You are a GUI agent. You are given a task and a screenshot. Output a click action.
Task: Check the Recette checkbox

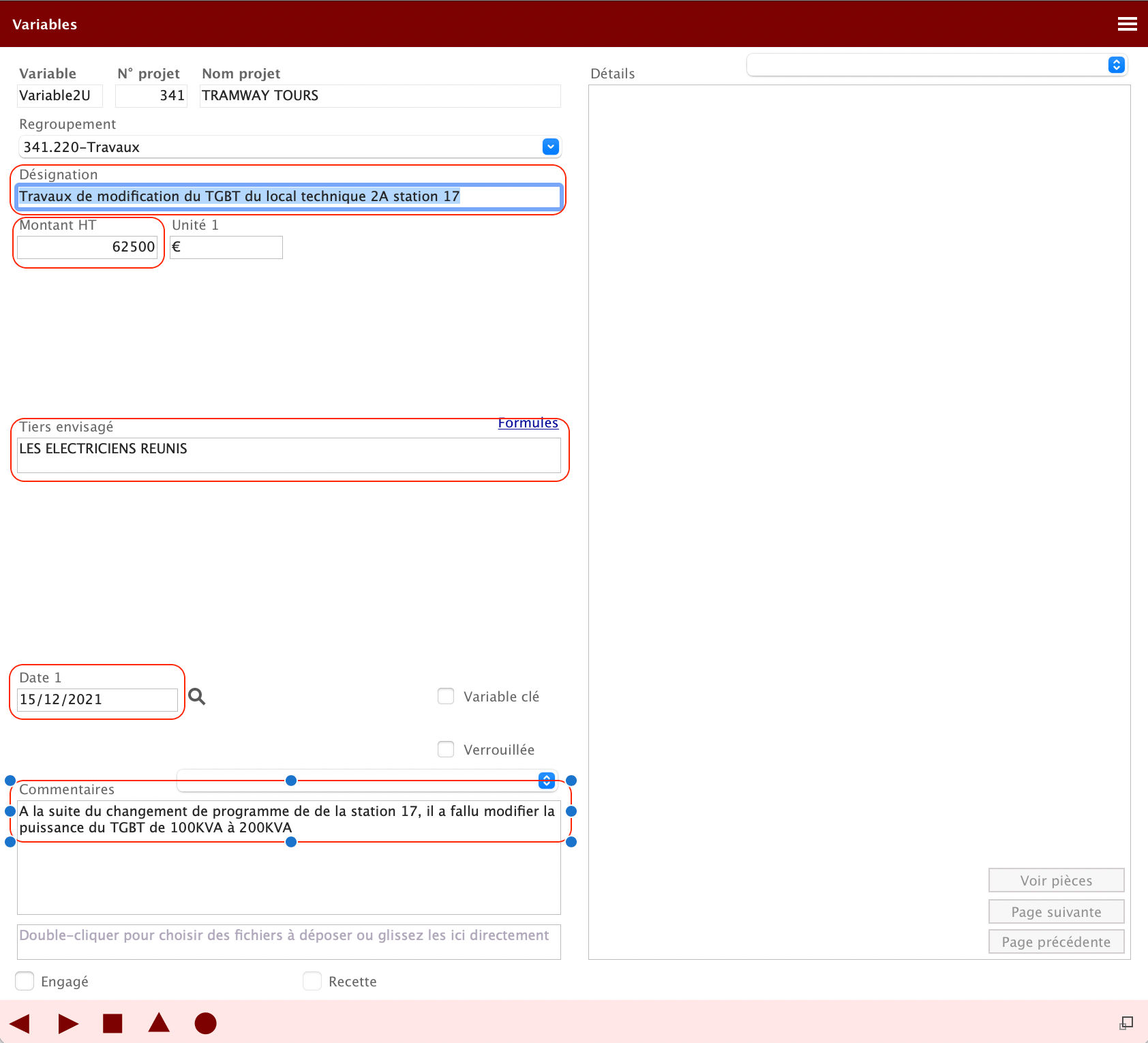point(312,981)
